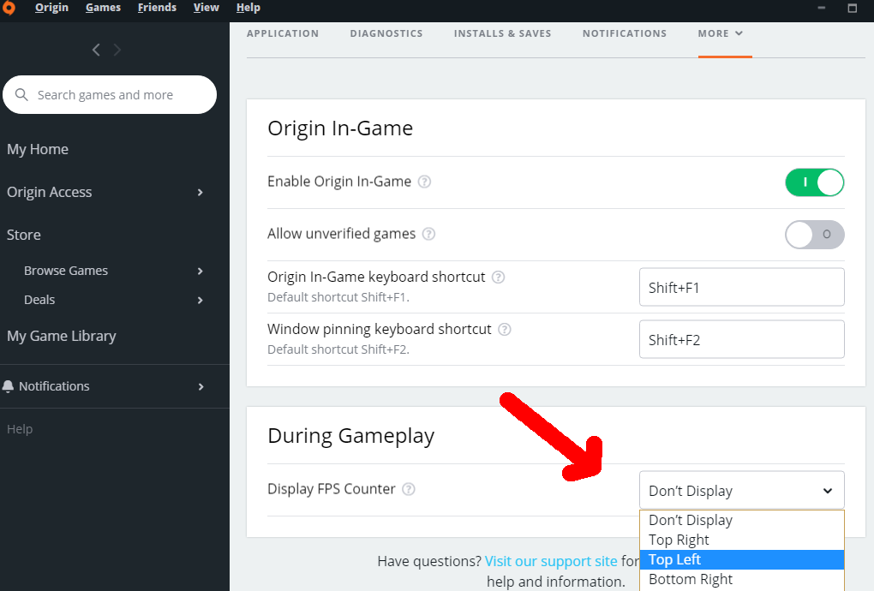Open Notifications in the sidebar
This screenshot has width=874, height=591.
[54, 386]
